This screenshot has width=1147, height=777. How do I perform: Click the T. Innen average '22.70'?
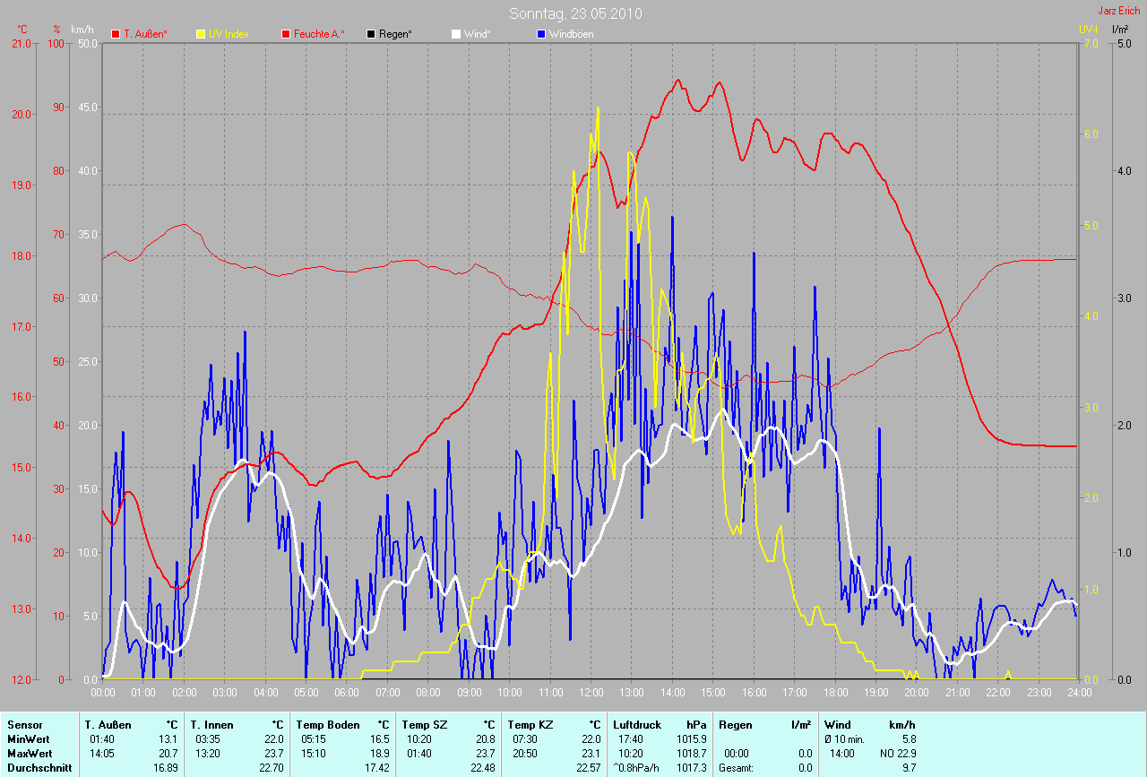[x=272, y=767]
